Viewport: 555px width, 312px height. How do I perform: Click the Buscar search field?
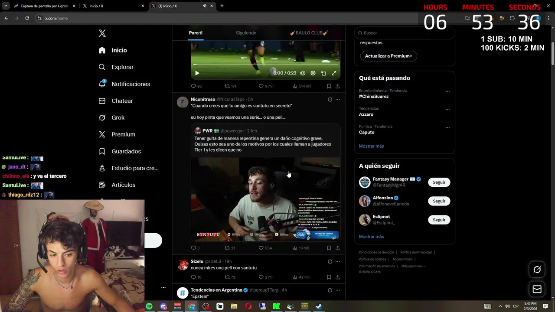pos(405,33)
